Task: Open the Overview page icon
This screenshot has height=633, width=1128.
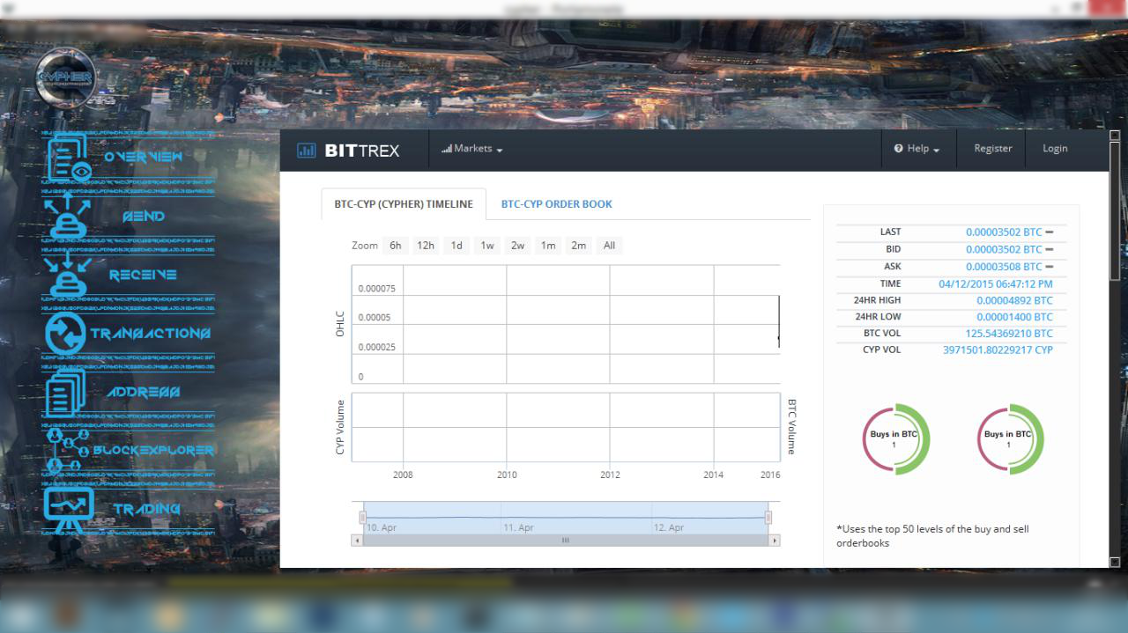Action: click(x=68, y=158)
